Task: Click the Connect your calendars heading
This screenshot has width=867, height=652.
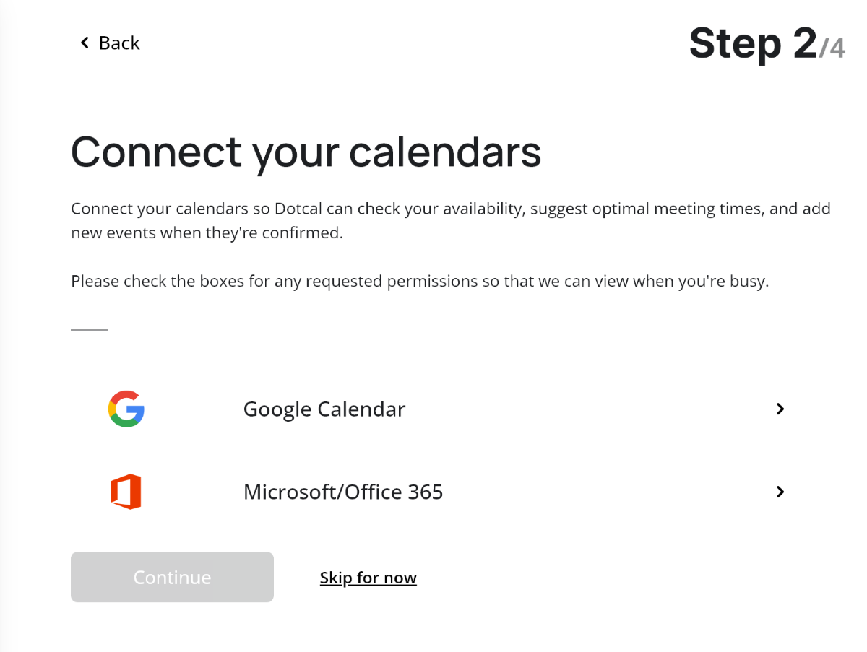Action: coord(306,152)
